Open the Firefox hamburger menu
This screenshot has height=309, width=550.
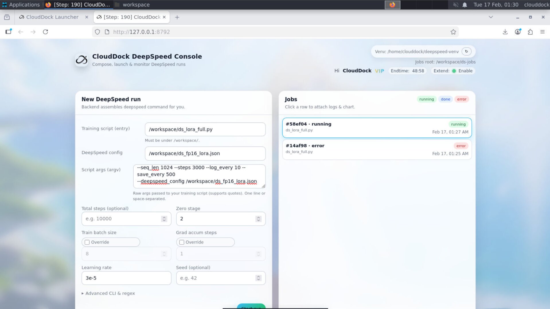tap(543, 32)
